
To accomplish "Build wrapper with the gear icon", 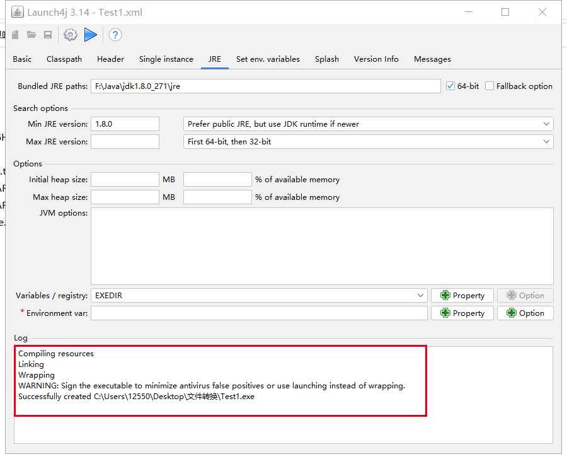I will pyautogui.click(x=71, y=35).
